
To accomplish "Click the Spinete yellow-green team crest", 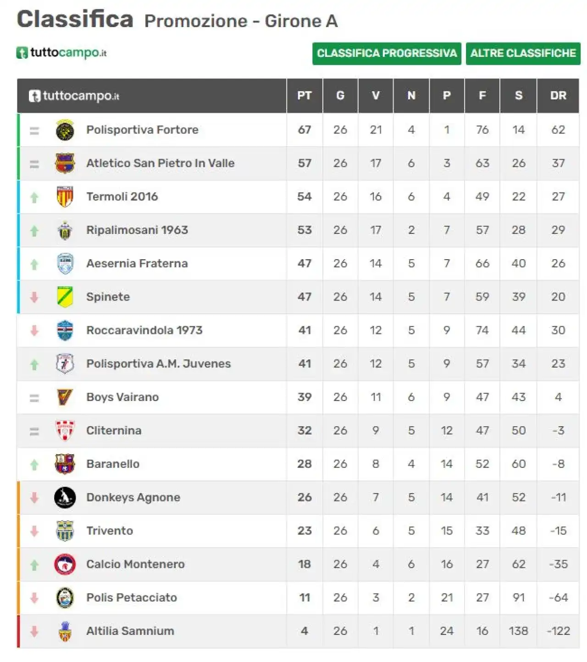I will [65, 297].
